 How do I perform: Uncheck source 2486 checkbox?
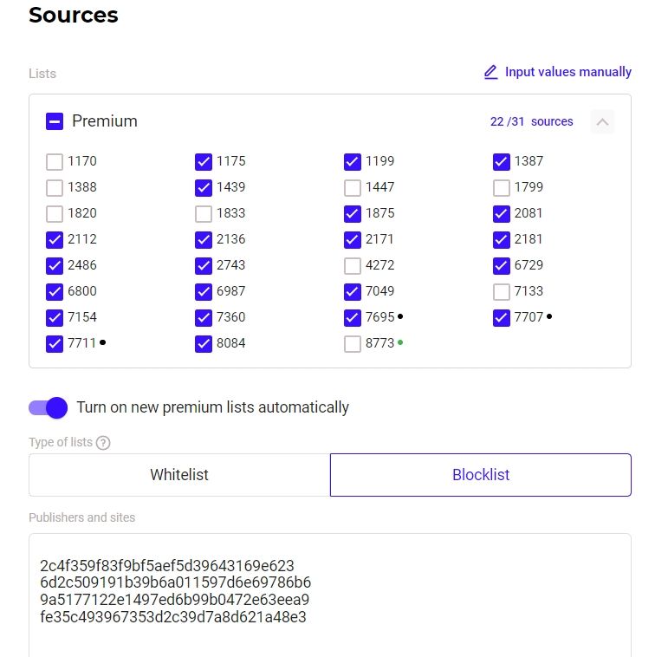(55, 265)
